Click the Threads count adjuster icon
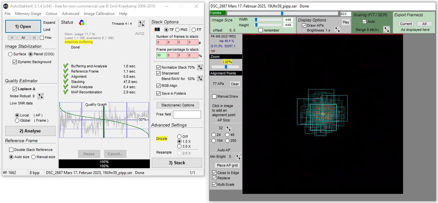The height and width of the screenshot is (203, 438). coord(142,23)
